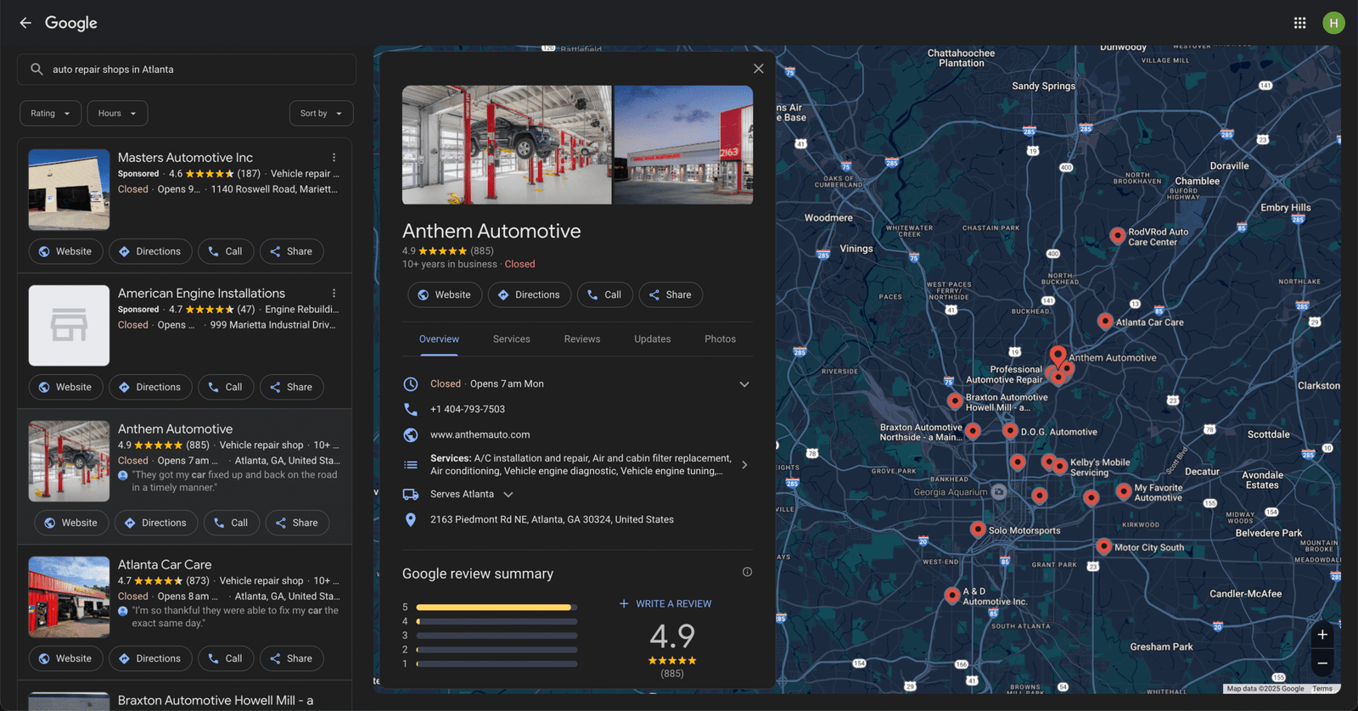This screenshot has height=711, width=1358.
Task: Open Atlanta Car Care thumbnail photo
Action: [69, 597]
